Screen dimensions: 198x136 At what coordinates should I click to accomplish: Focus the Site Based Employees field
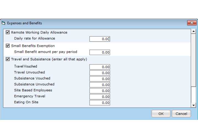tap(100, 91)
